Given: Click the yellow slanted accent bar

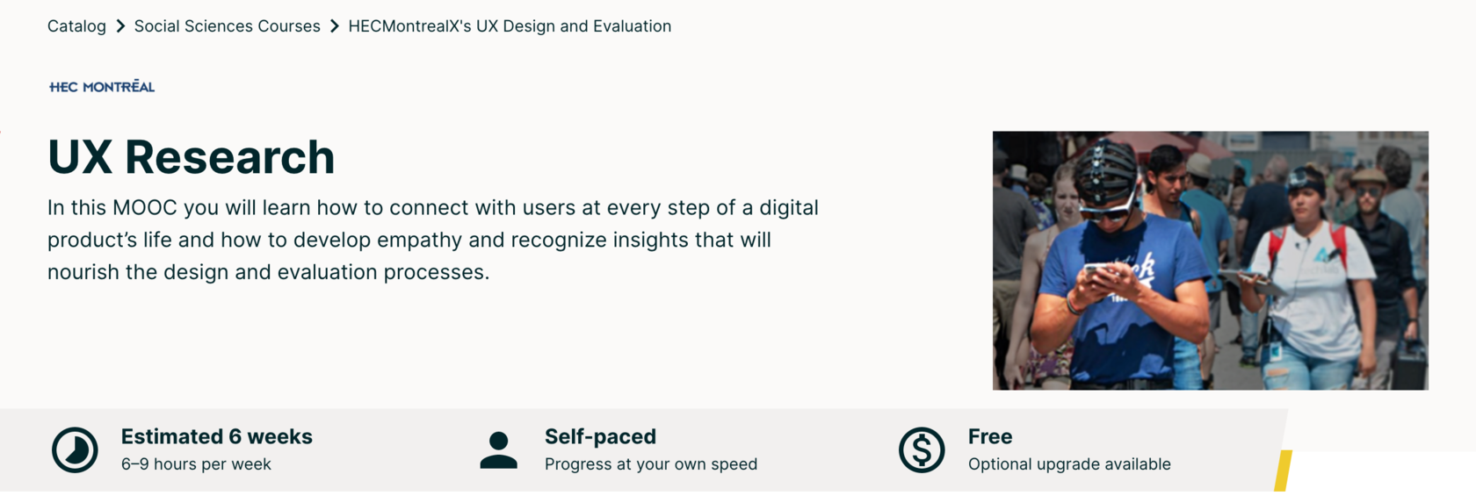Looking at the screenshot, I should [1283, 471].
